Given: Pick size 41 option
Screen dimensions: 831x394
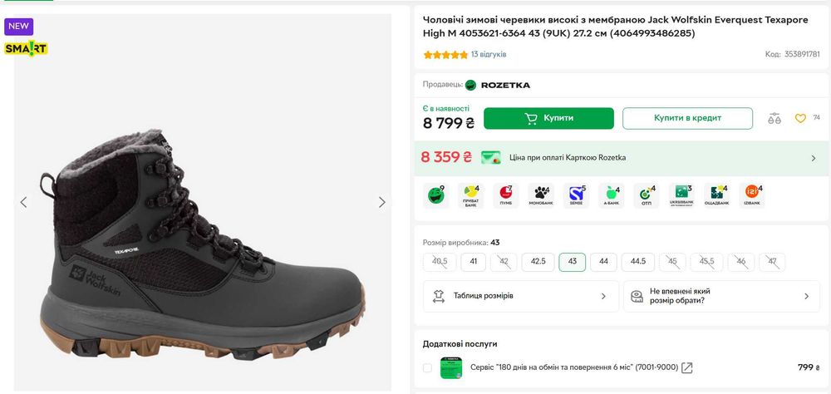Looking at the screenshot, I should pos(473,262).
